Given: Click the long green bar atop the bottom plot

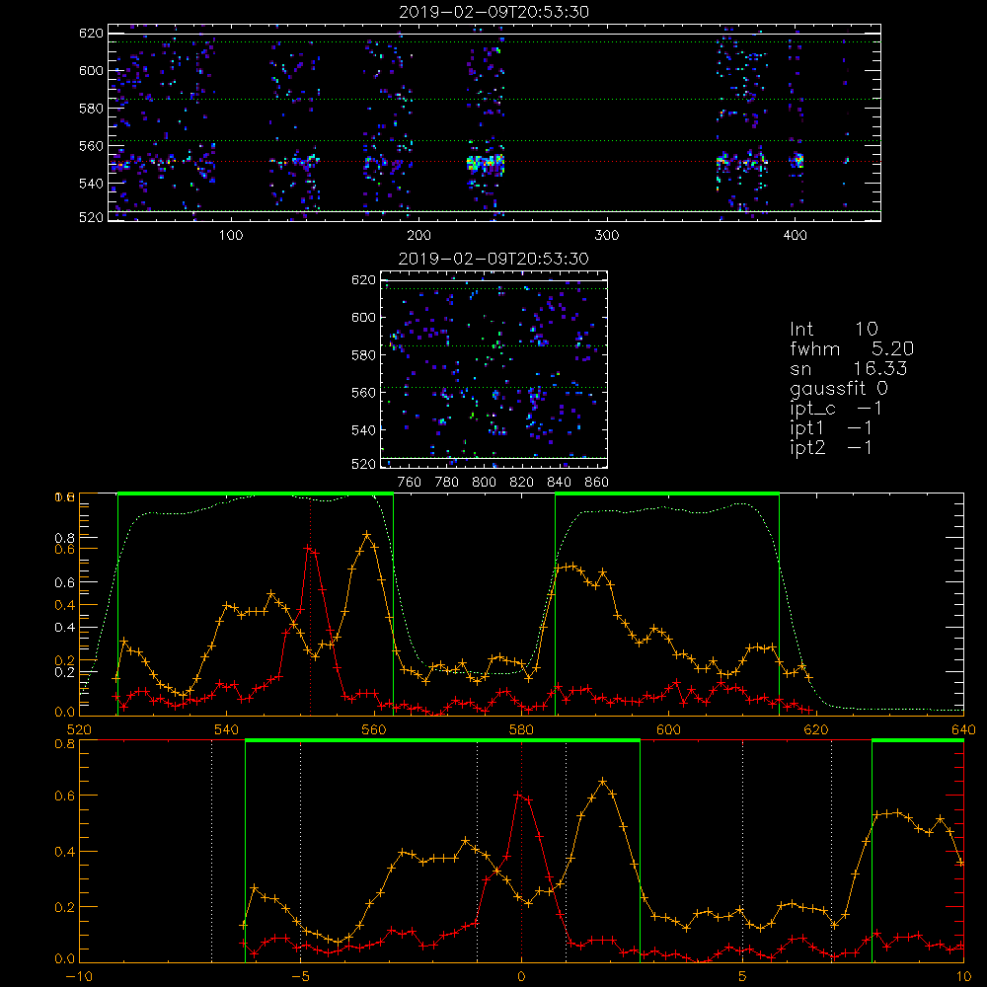Looking at the screenshot, I should pos(442,741).
